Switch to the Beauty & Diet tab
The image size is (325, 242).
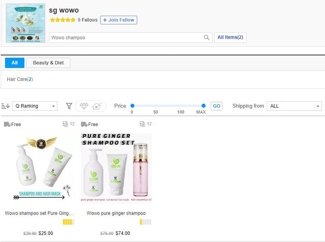coord(48,63)
